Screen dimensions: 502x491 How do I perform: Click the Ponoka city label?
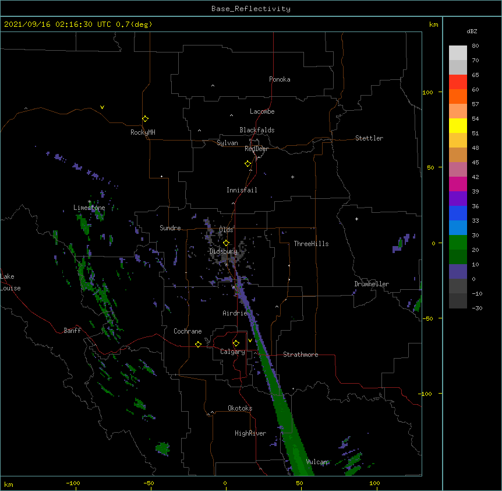coord(280,79)
